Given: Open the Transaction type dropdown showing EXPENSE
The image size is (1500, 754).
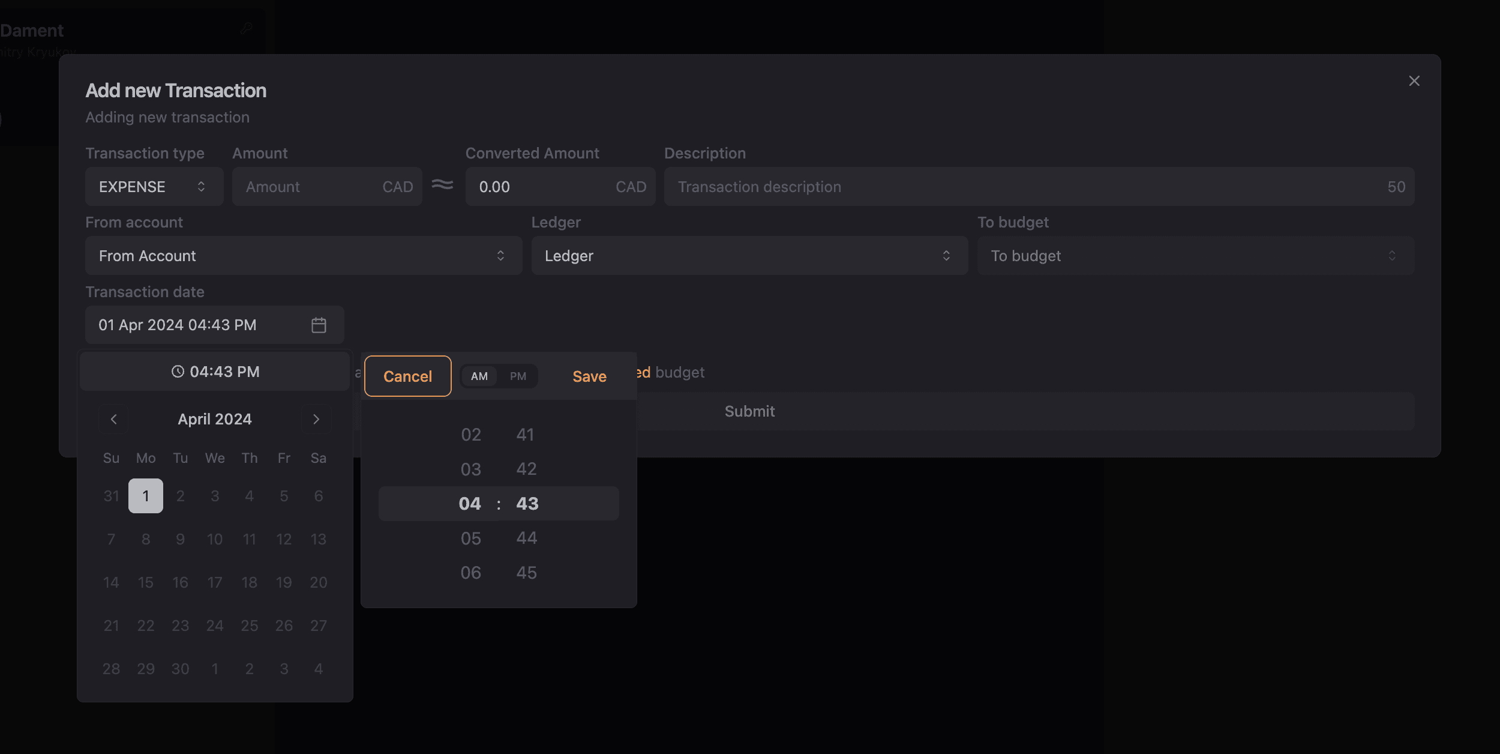Looking at the screenshot, I should 154,186.
